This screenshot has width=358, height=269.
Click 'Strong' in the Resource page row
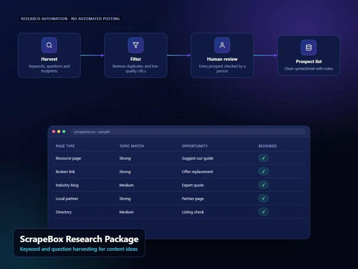125,158
